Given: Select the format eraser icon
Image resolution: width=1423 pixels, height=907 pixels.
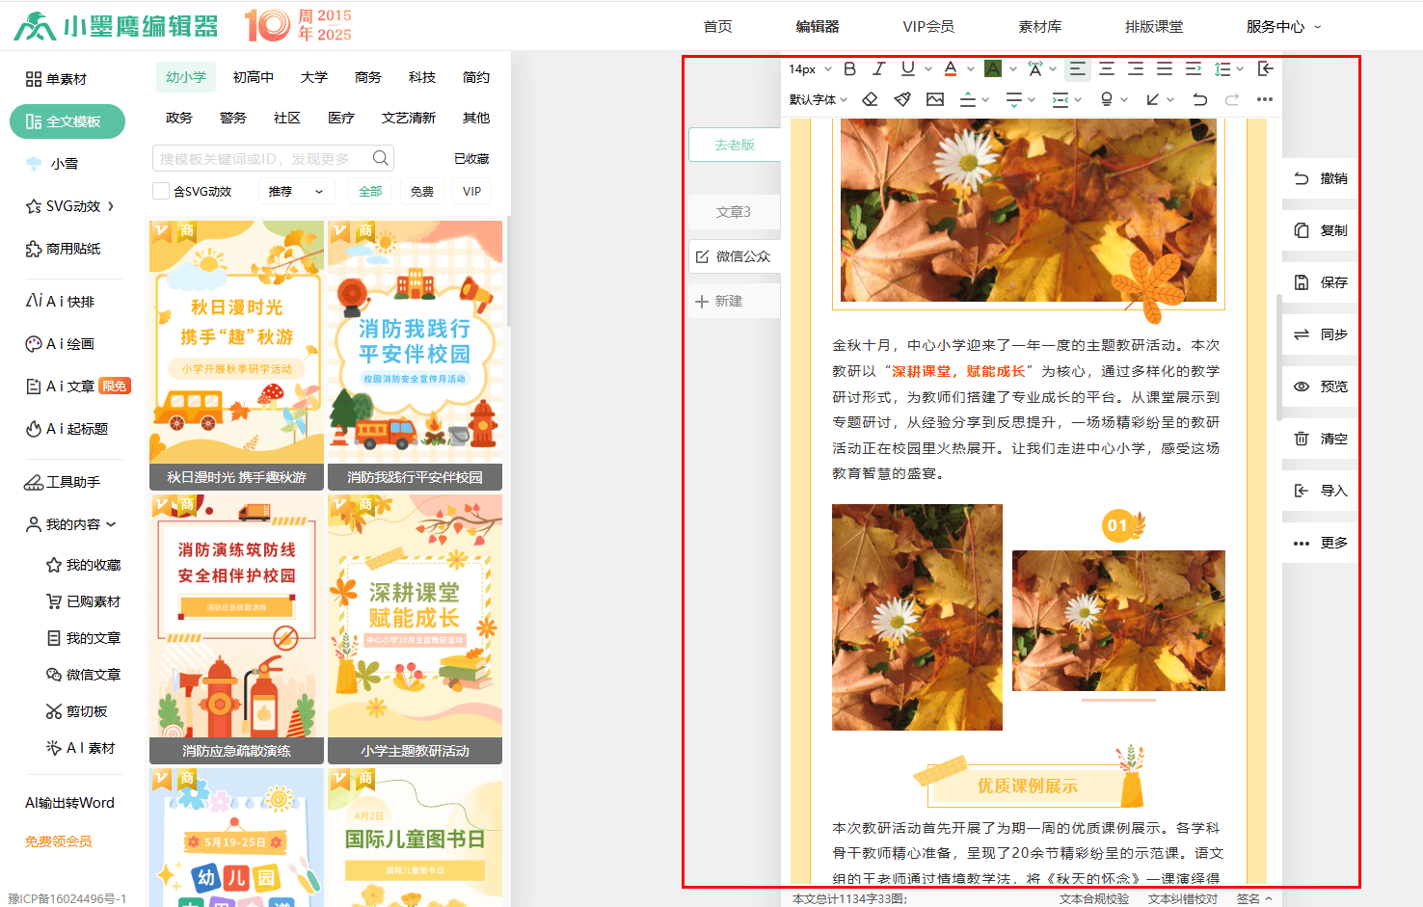Looking at the screenshot, I should tap(869, 99).
